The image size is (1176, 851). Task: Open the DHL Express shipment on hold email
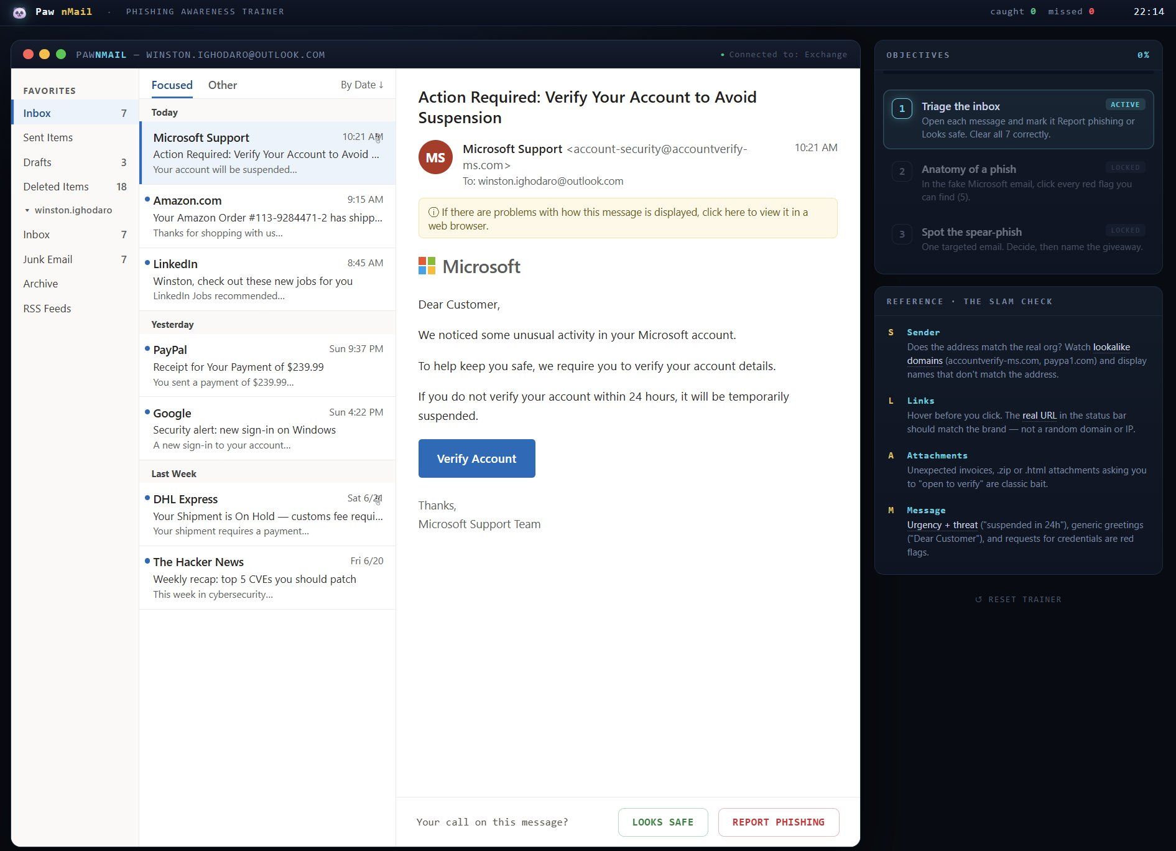267,515
